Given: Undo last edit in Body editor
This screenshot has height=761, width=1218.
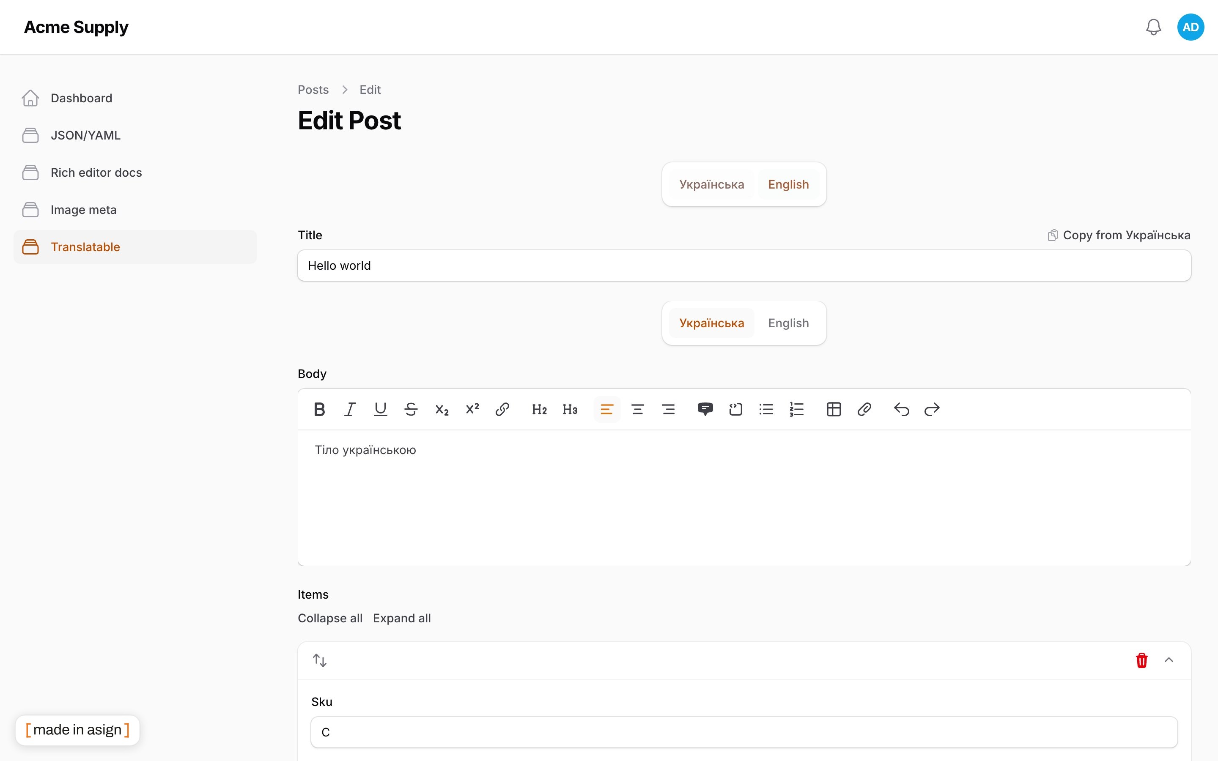Looking at the screenshot, I should pyautogui.click(x=901, y=409).
